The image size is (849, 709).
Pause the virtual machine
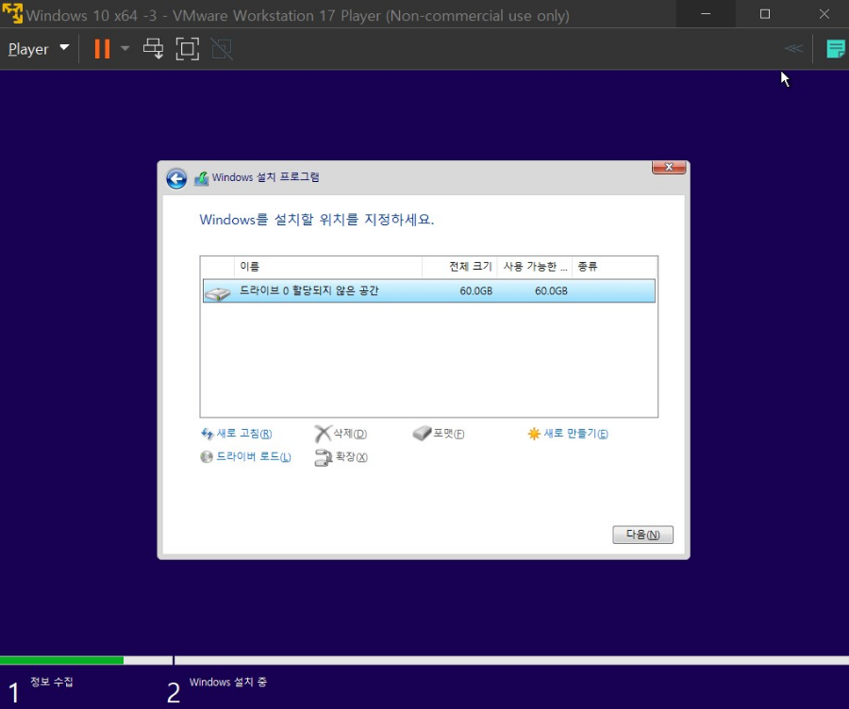point(102,49)
